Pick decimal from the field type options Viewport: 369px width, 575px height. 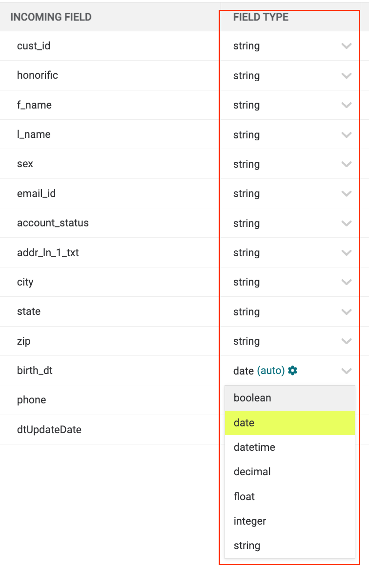pyautogui.click(x=290, y=471)
